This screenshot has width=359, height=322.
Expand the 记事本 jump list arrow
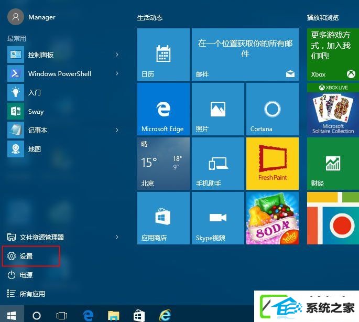point(117,130)
